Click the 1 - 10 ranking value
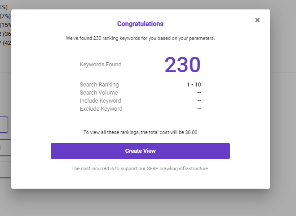The width and height of the screenshot is (296, 216). click(x=194, y=85)
